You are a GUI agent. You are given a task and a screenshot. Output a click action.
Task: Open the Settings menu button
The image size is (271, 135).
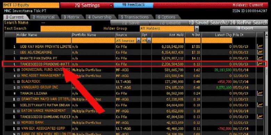[x=87, y=5]
